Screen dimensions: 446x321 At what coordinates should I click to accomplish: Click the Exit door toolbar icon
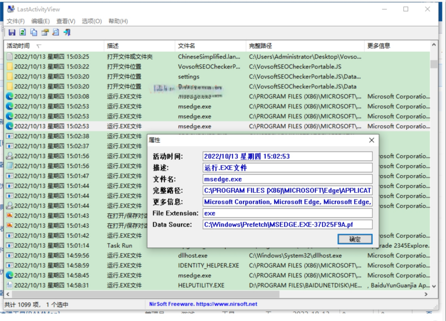coord(67,32)
